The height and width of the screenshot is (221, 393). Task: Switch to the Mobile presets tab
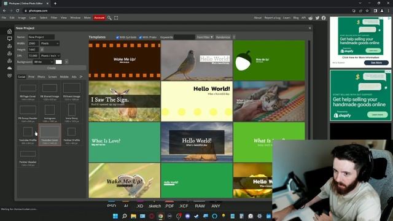[64, 77]
